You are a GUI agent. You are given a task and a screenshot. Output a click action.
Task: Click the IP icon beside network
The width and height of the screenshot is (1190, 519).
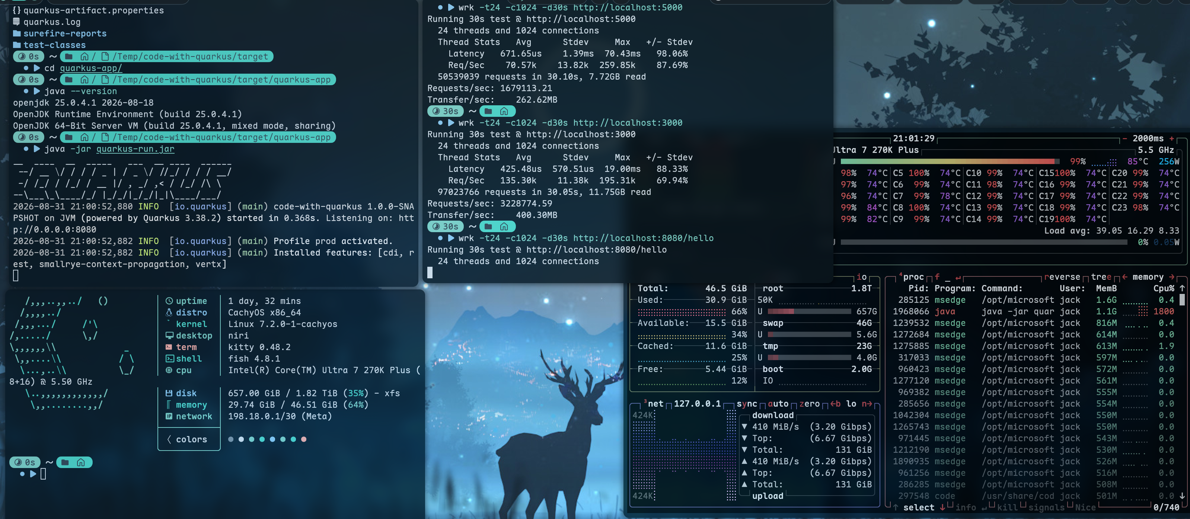coord(169,416)
